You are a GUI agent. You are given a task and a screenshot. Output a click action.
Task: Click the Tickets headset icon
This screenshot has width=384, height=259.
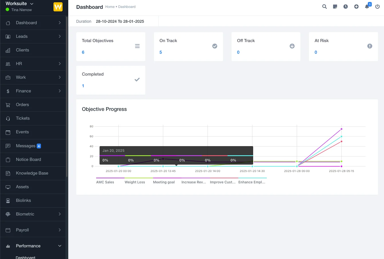click(8, 119)
